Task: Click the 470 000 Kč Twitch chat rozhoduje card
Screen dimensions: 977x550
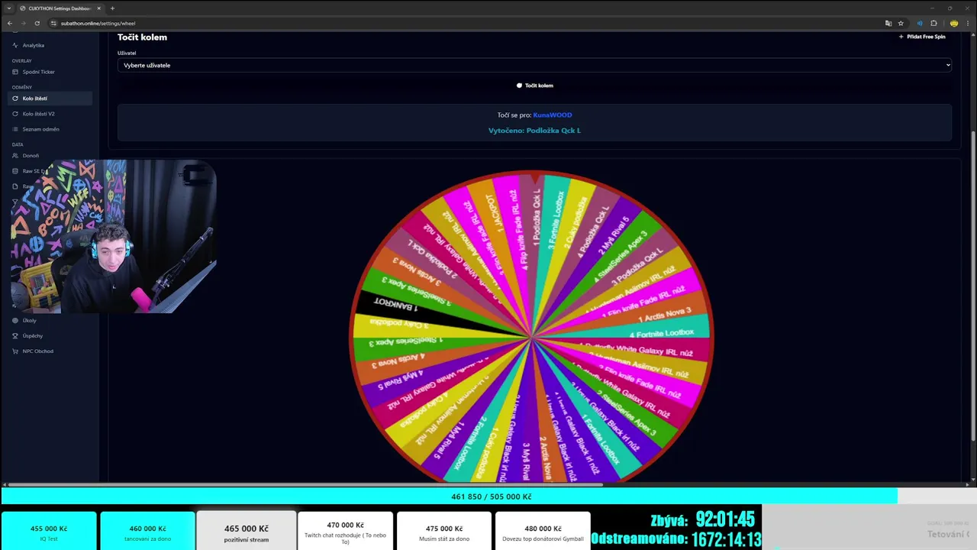Action: pos(345,532)
